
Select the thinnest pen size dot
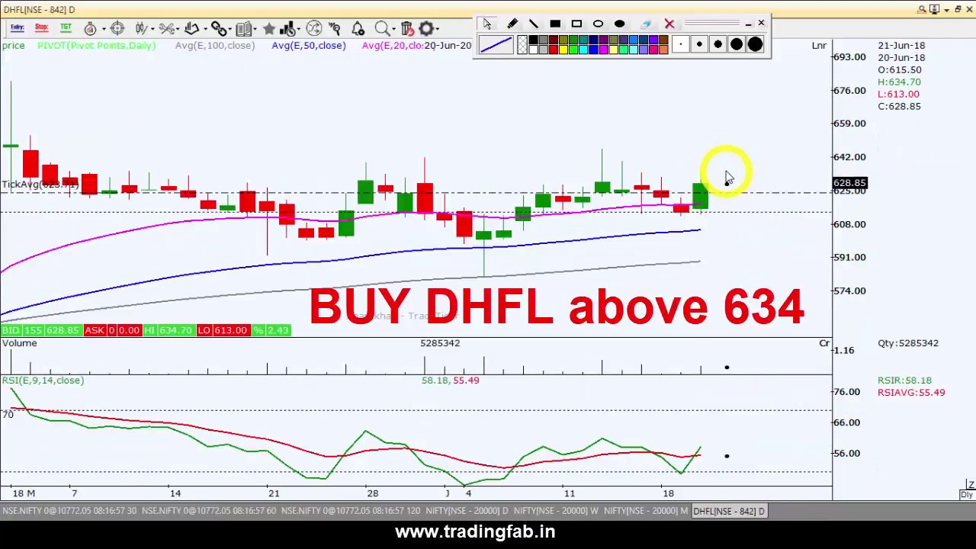680,44
